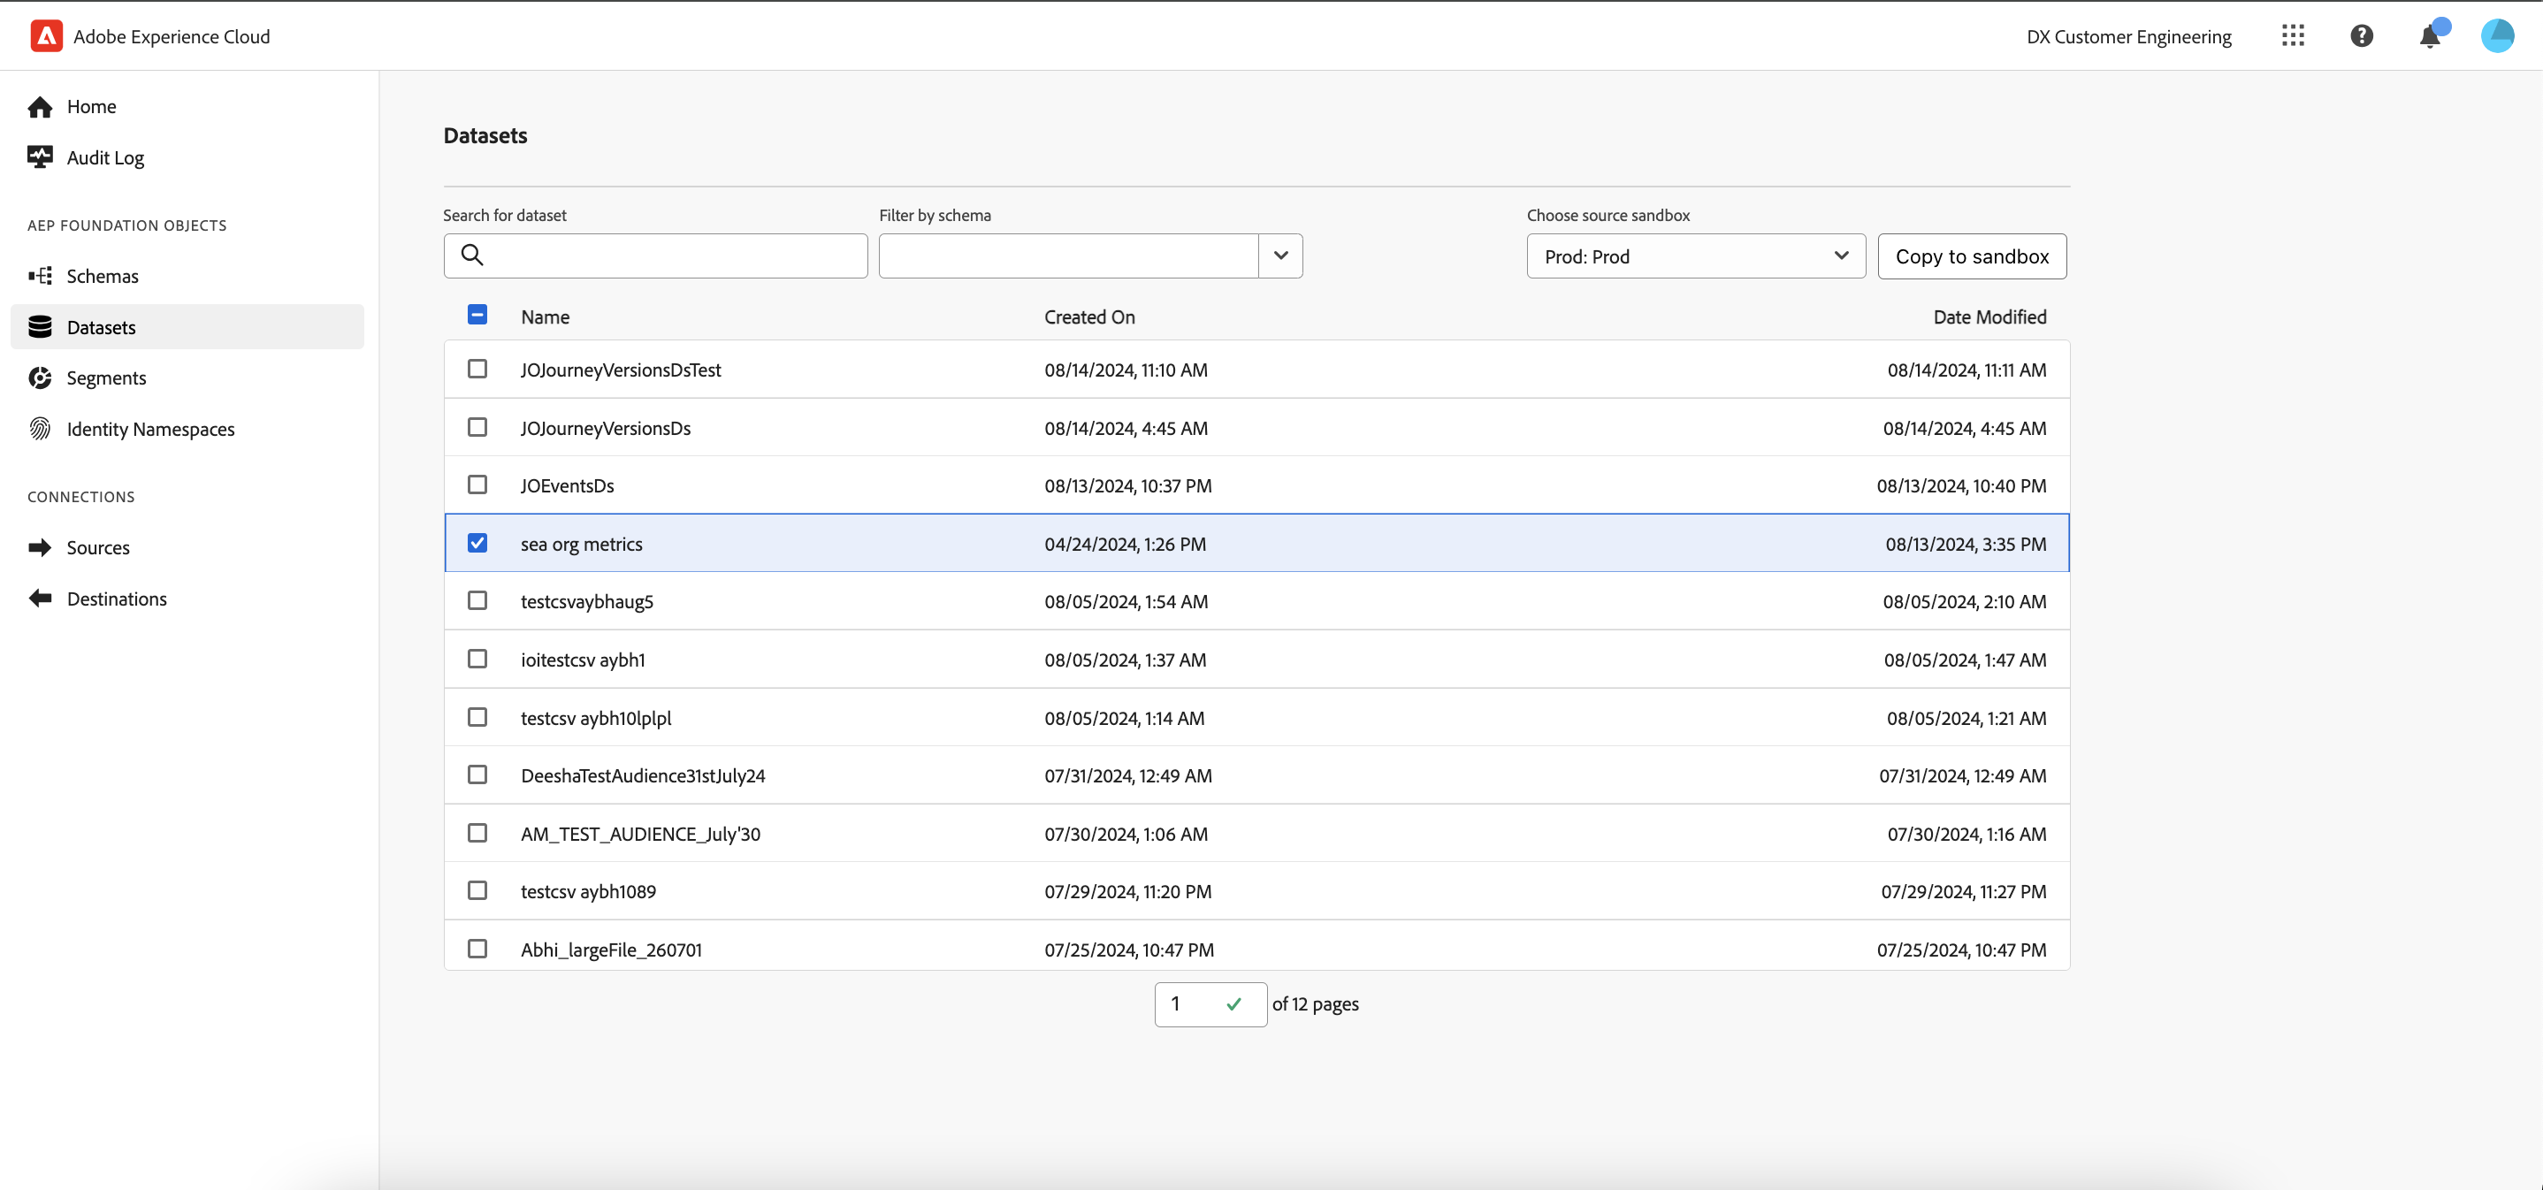The image size is (2543, 1190).
Task: Click the DX Customer Engineering org name
Action: click(x=2128, y=36)
